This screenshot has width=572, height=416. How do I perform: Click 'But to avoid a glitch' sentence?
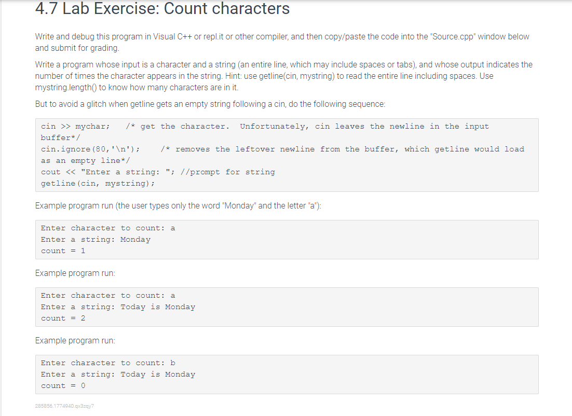pos(210,104)
